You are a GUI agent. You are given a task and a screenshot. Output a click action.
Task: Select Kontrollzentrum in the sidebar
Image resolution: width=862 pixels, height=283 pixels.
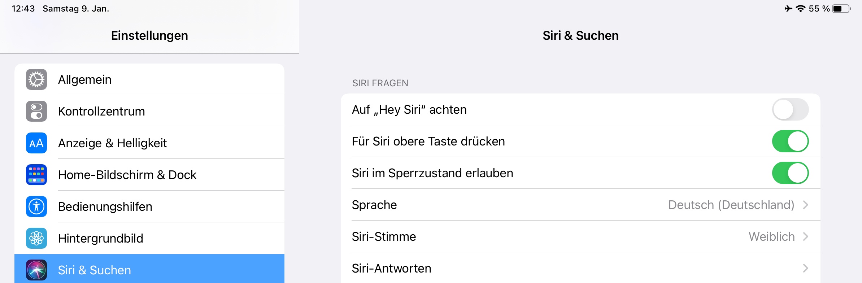point(101,111)
